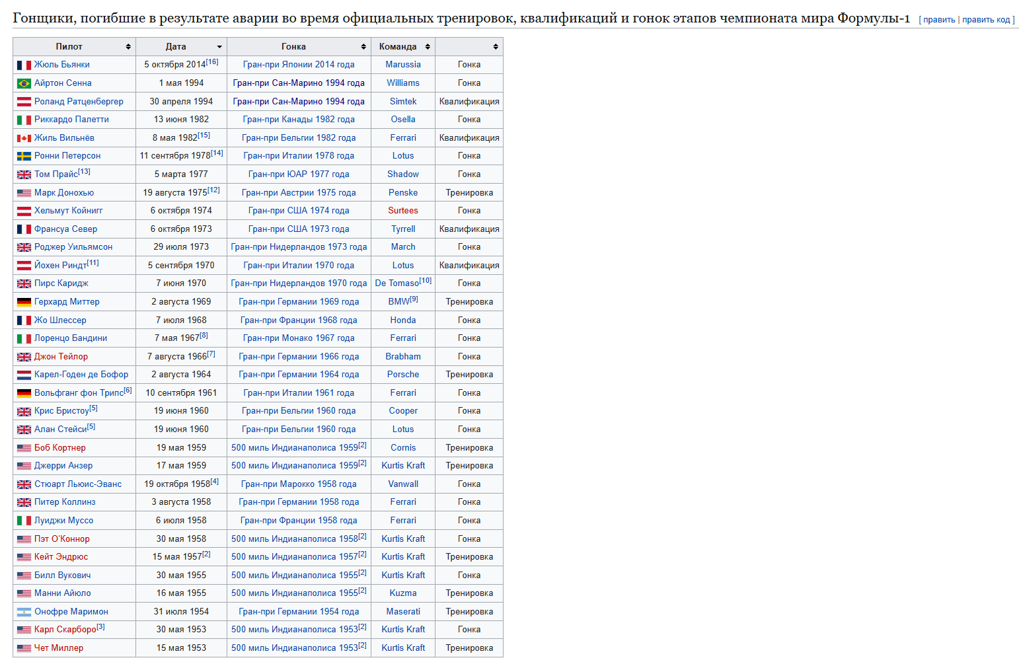1019x668 pixels.
Task: Open the править section edit link
Action: (939, 20)
